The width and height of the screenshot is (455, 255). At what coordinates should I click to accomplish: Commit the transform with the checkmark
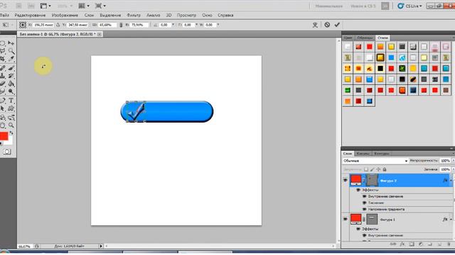pos(337,25)
